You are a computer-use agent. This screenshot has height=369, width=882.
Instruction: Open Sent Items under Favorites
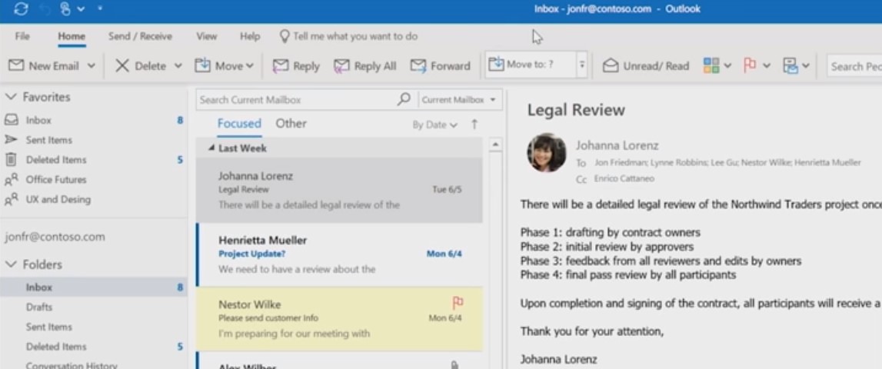point(48,140)
